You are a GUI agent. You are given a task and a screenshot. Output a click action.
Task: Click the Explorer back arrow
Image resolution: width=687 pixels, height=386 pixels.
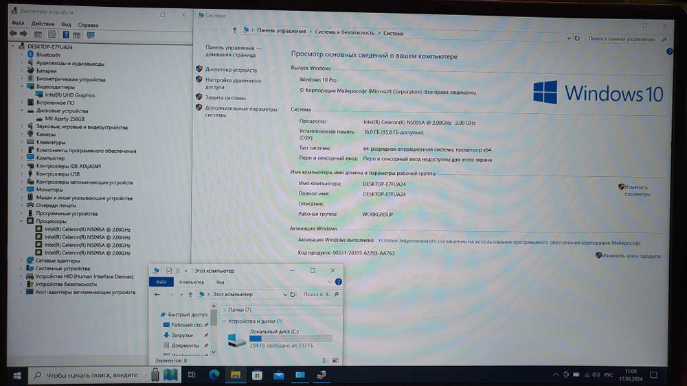157,295
